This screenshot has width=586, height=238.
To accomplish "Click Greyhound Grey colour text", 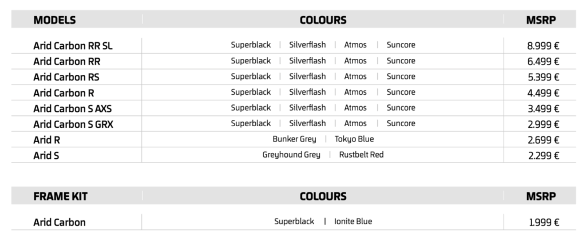I will [291, 155].
